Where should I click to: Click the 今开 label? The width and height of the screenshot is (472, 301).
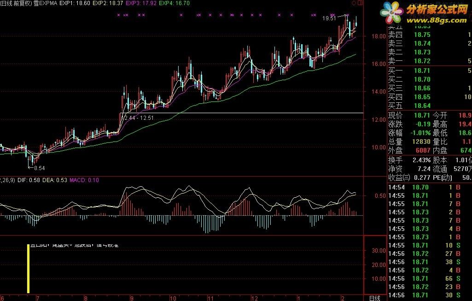click(440, 115)
